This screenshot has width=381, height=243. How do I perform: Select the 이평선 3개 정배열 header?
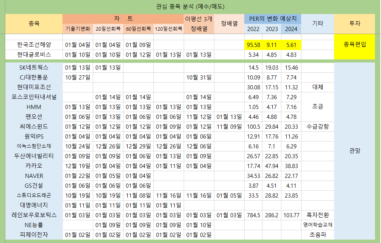point(199,23)
